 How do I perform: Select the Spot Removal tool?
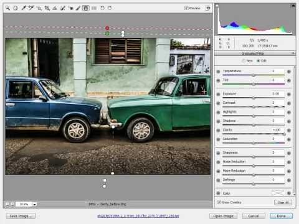click(x=62, y=8)
